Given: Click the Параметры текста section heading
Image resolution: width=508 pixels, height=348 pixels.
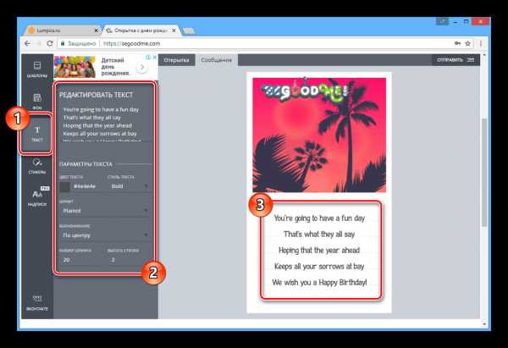Looking at the screenshot, I should [x=86, y=164].
